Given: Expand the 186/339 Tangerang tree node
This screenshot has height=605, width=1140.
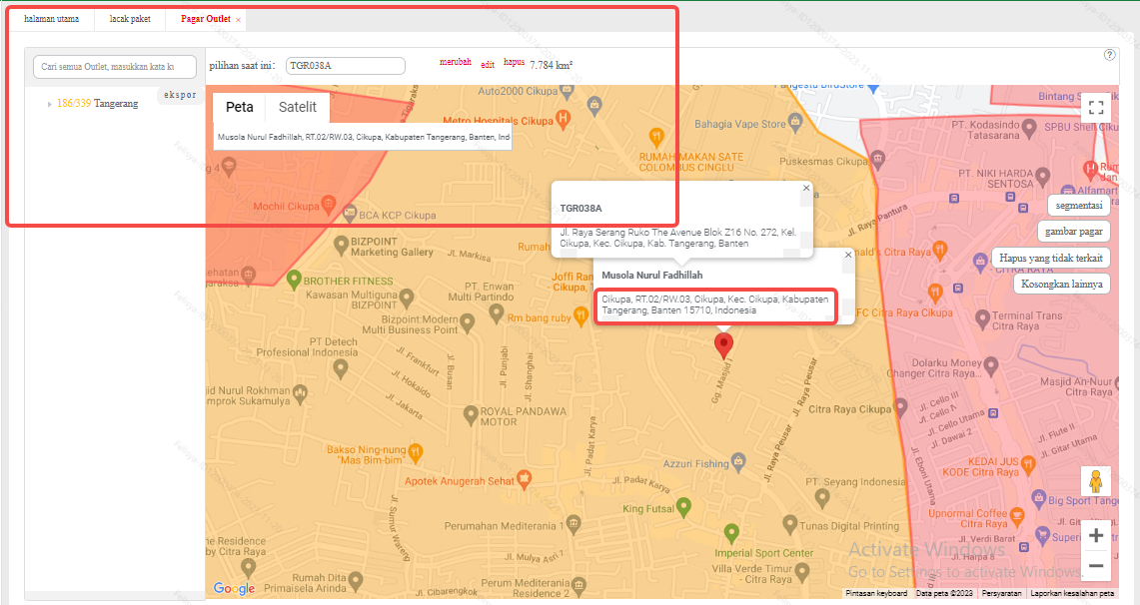Looking at the screenshot, I should click(49, 104).
